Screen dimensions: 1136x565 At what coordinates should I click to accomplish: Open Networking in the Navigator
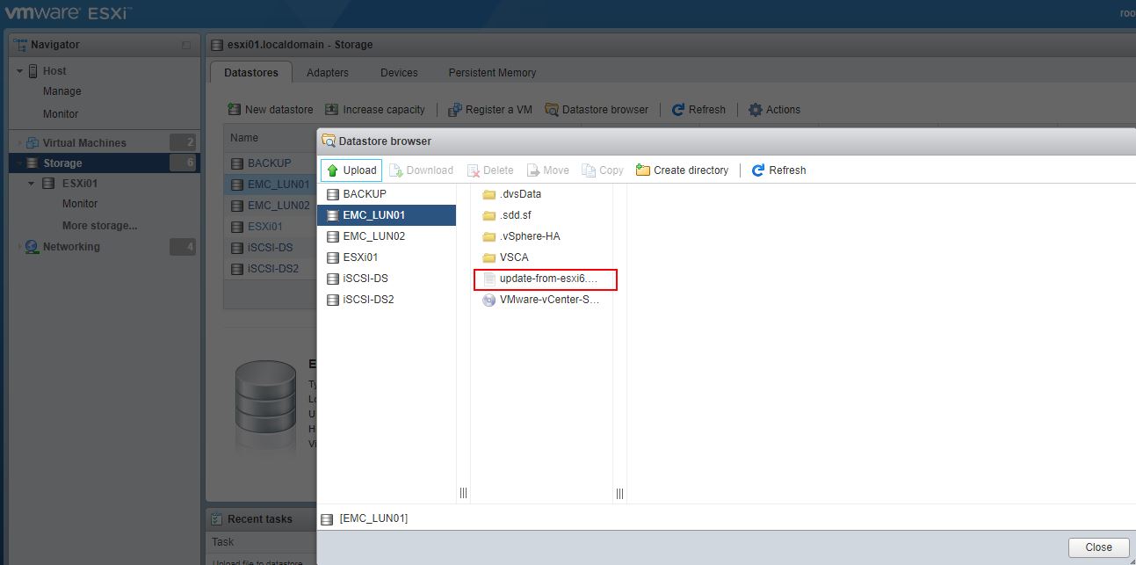pyautogui.click(x=71, y=247)
